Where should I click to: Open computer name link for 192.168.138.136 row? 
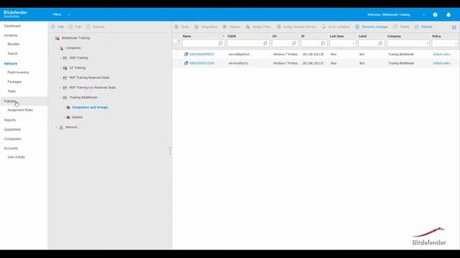click(x=201, y=54)
